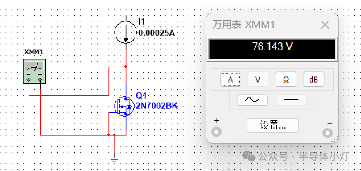Select the ground symbol
Viewport: 361px width, 171px height.
(x=114, y=159)
